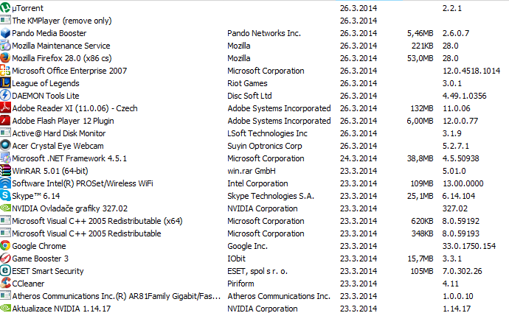Image resolution: width=509 pixels, height=313 pixels.
Task: Click the WinRAR 5.01 icon
Action: [x=6, y=171]
